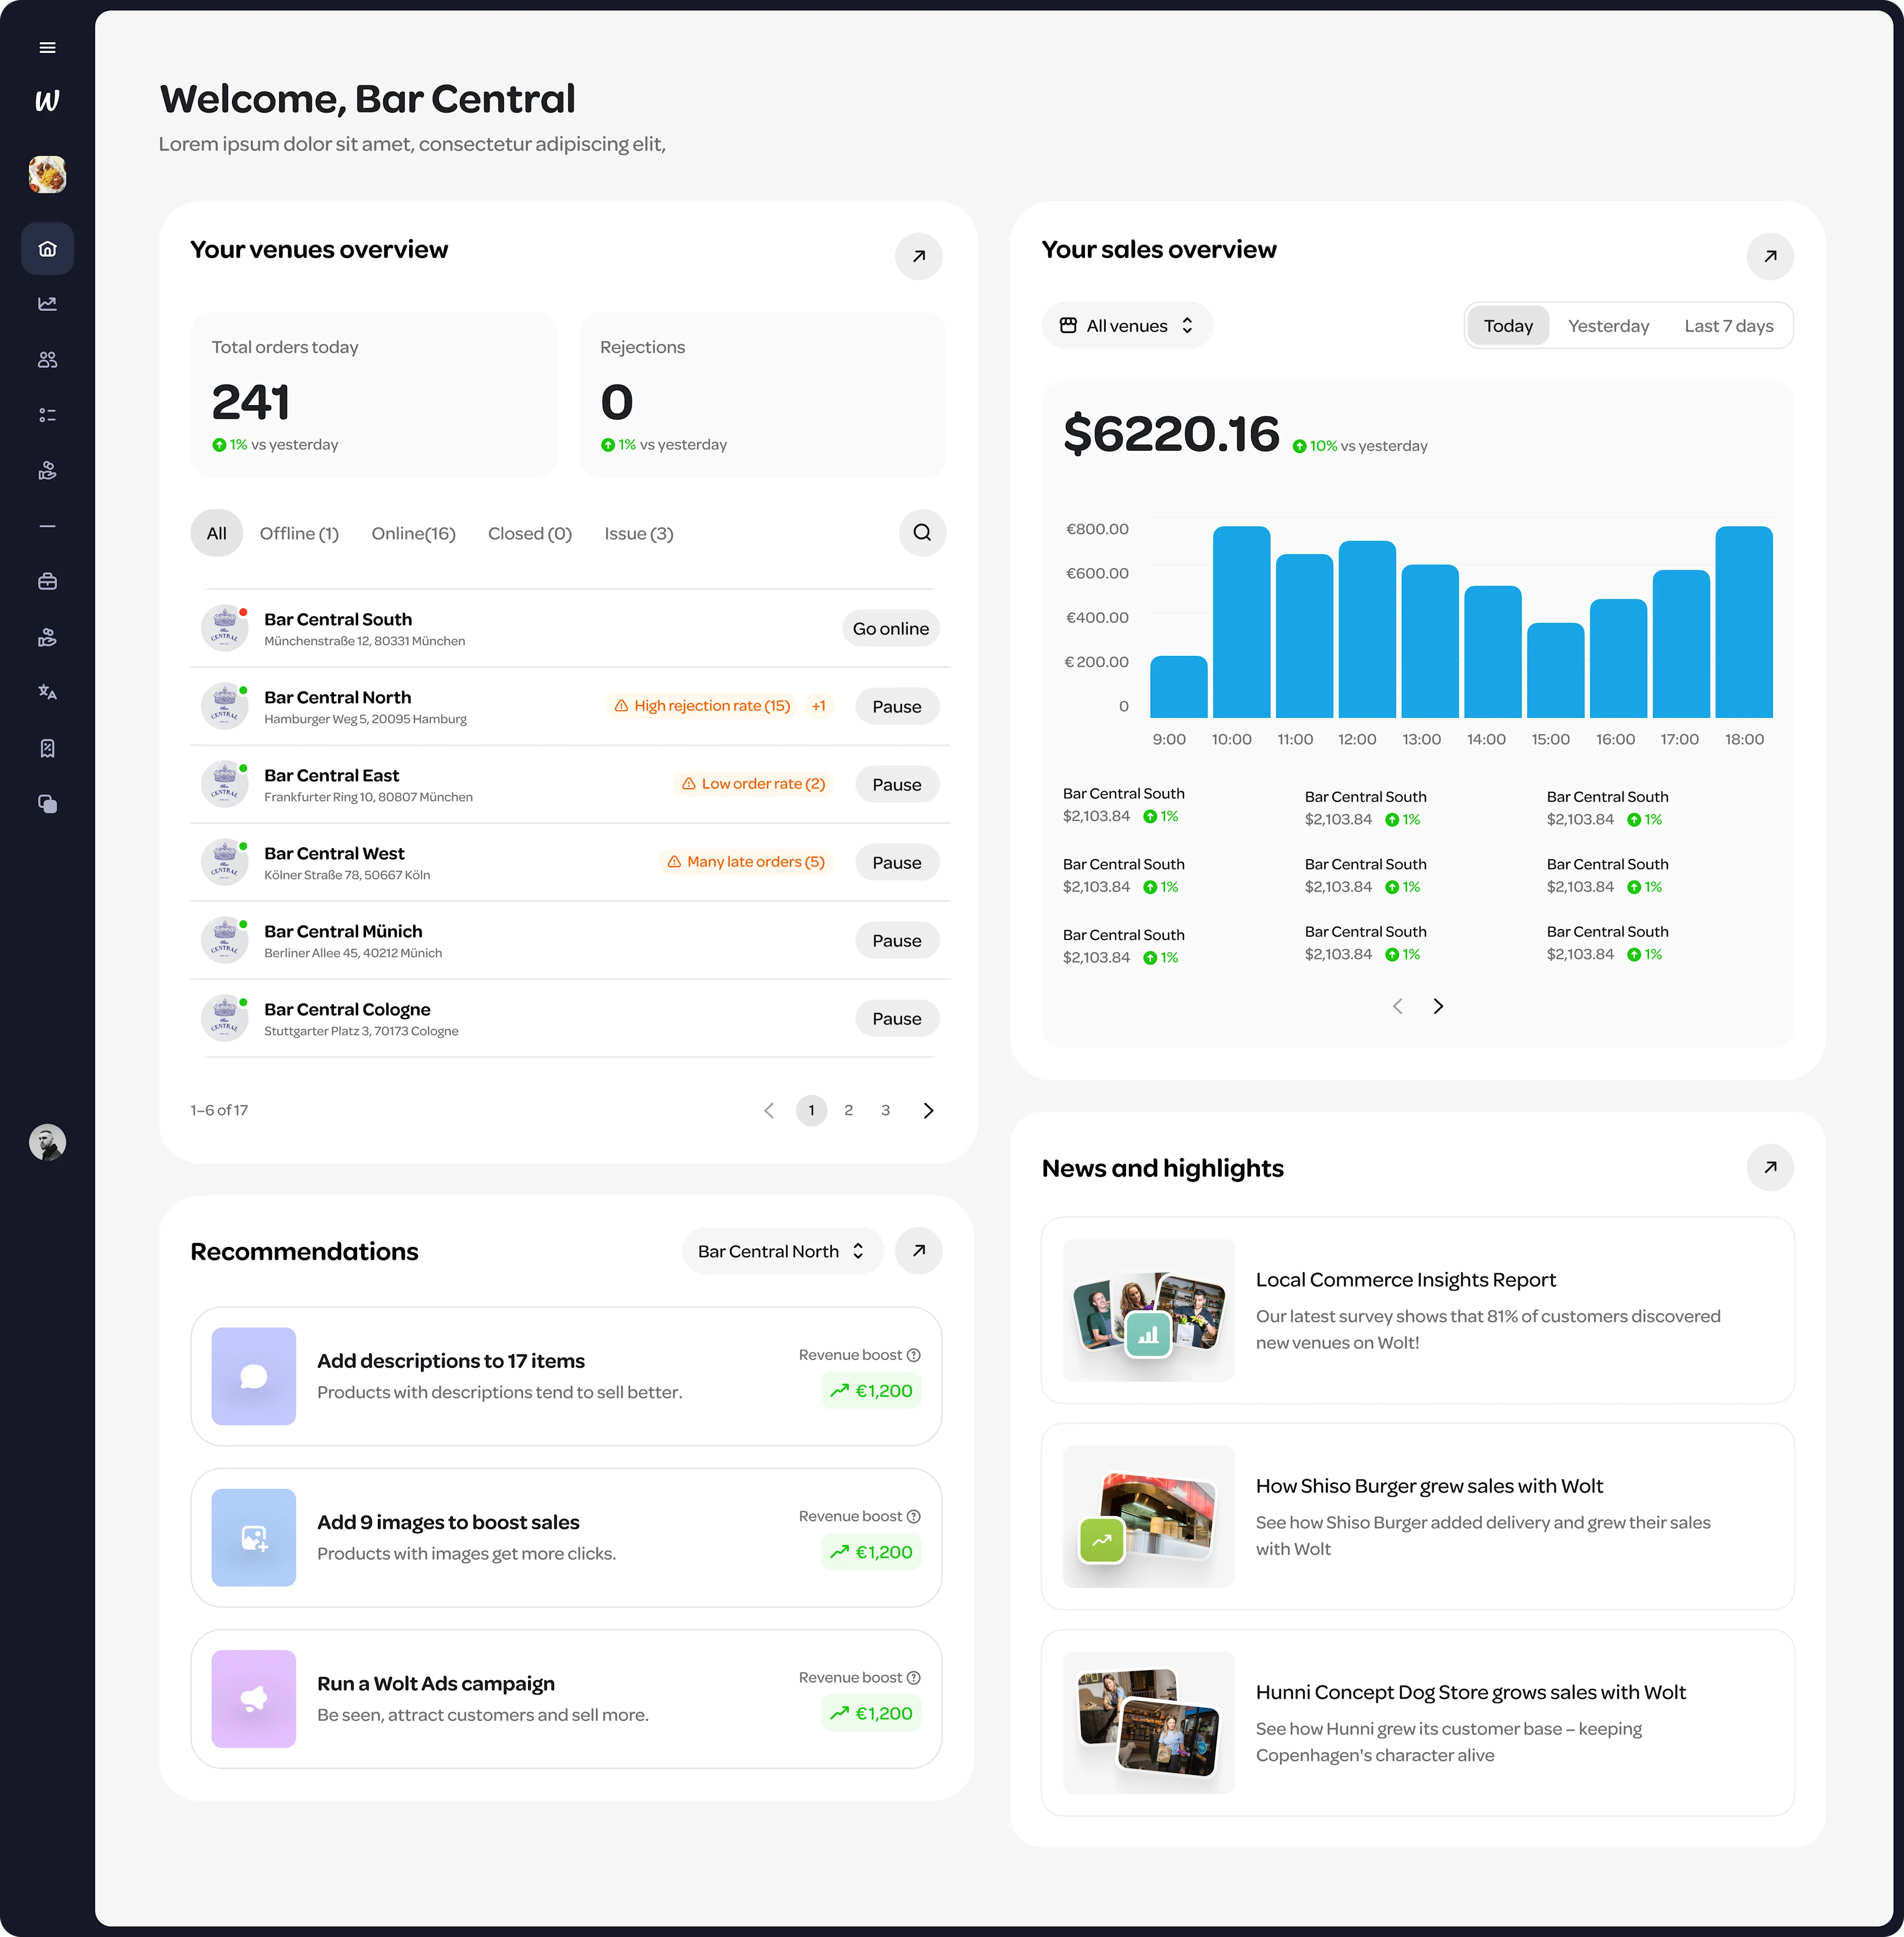This screenshot has height=1937, width=1904.
Task: Filter venues by Issue (3) tab
Action: coord(638,534)
